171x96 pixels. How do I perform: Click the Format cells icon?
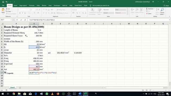[x=141, y=10]
